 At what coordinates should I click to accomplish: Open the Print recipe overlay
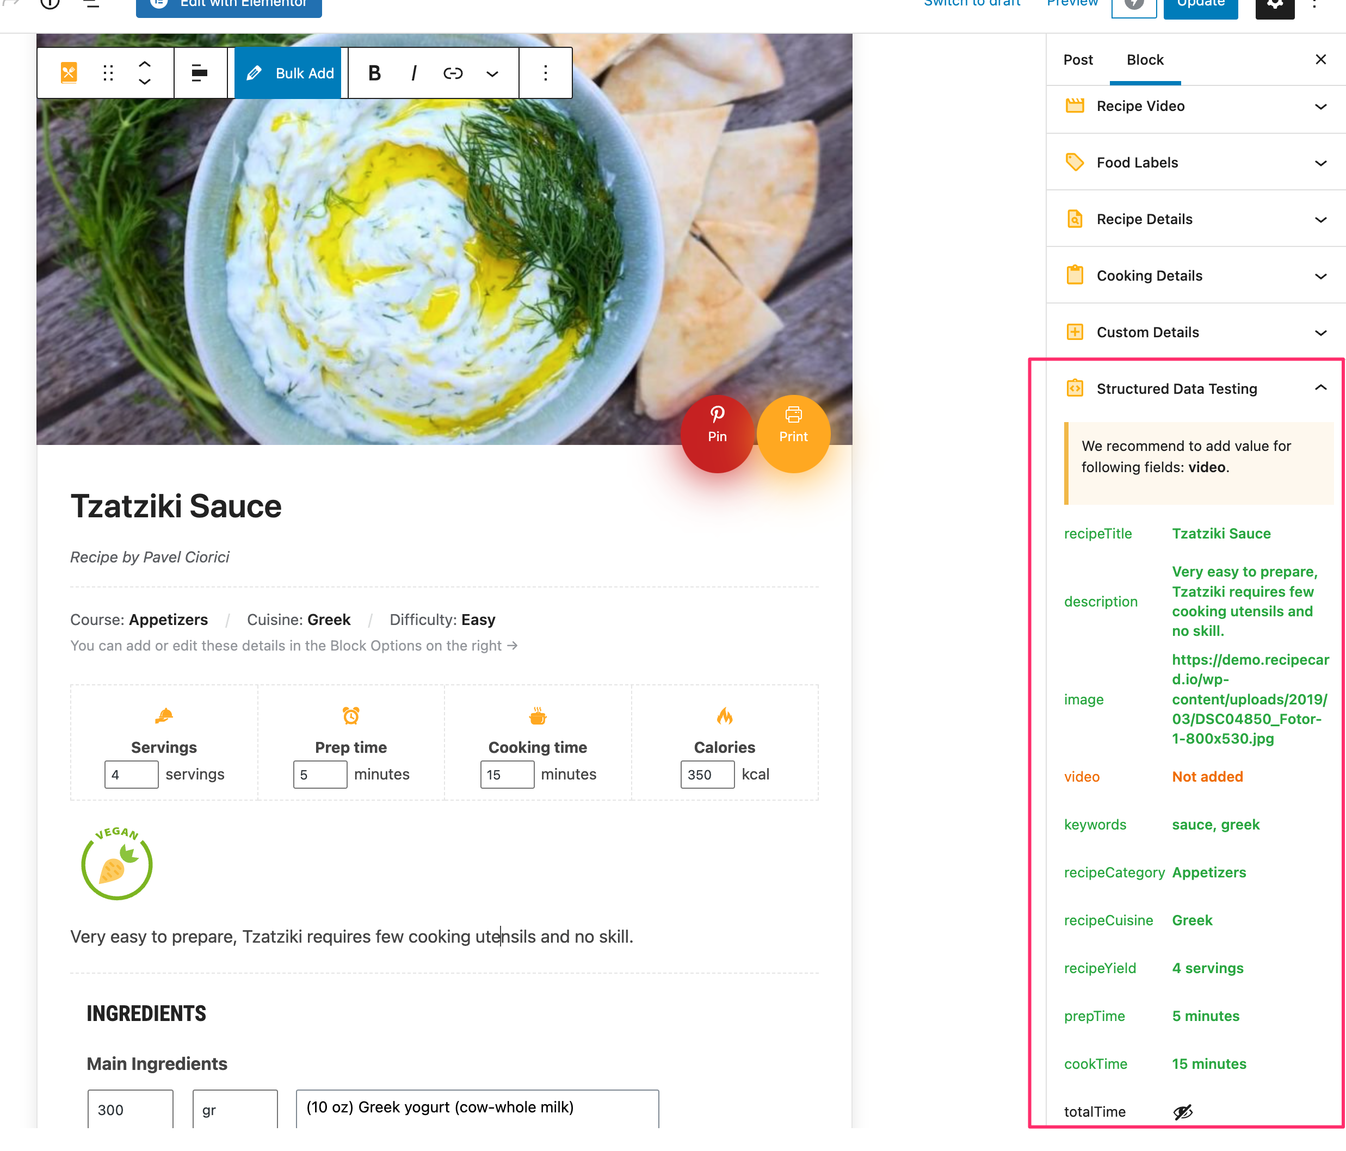coord(793,433)
